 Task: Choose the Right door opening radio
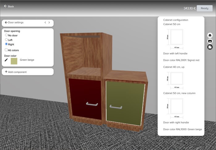pyautogui.click(x=6, y=44)
